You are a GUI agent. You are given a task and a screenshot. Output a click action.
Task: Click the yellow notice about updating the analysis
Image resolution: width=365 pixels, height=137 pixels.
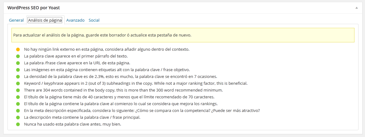pos(183,35)
